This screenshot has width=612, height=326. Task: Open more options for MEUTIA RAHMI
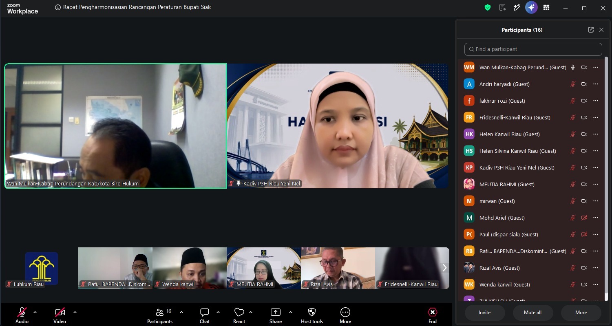pos(596,184)
